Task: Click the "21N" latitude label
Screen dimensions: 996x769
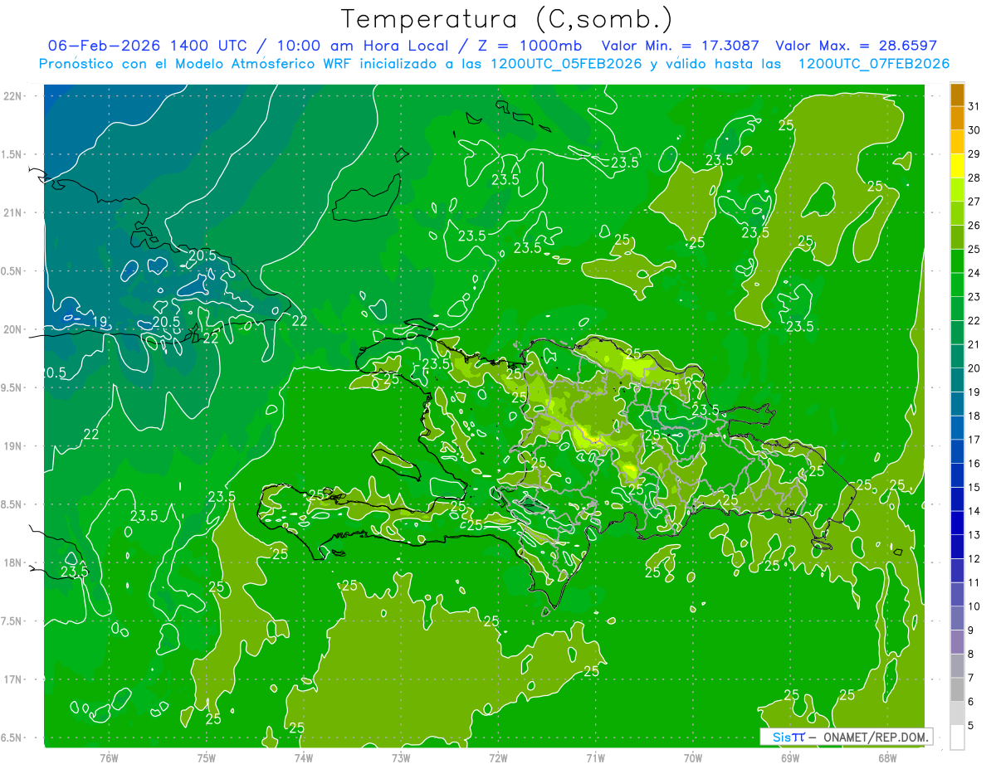Action: click(12, 213)
